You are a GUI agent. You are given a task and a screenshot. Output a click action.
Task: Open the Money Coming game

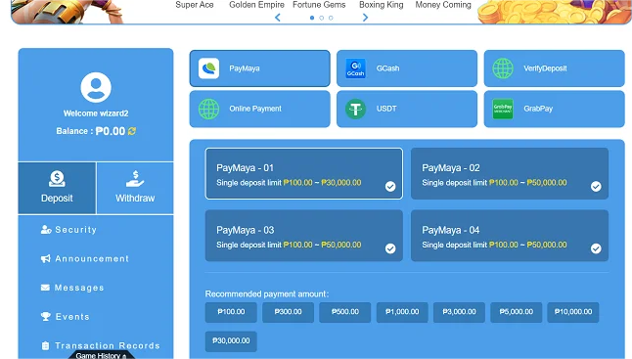coord(443,5)
